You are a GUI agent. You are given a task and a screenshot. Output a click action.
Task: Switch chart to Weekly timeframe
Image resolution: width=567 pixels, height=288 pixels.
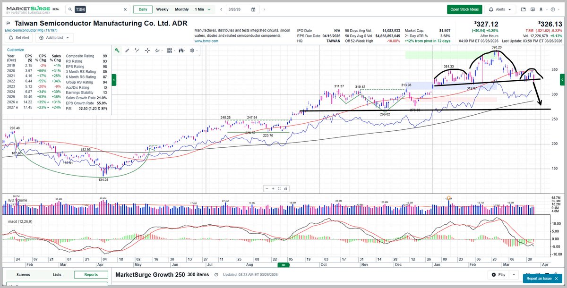[162, 9]
